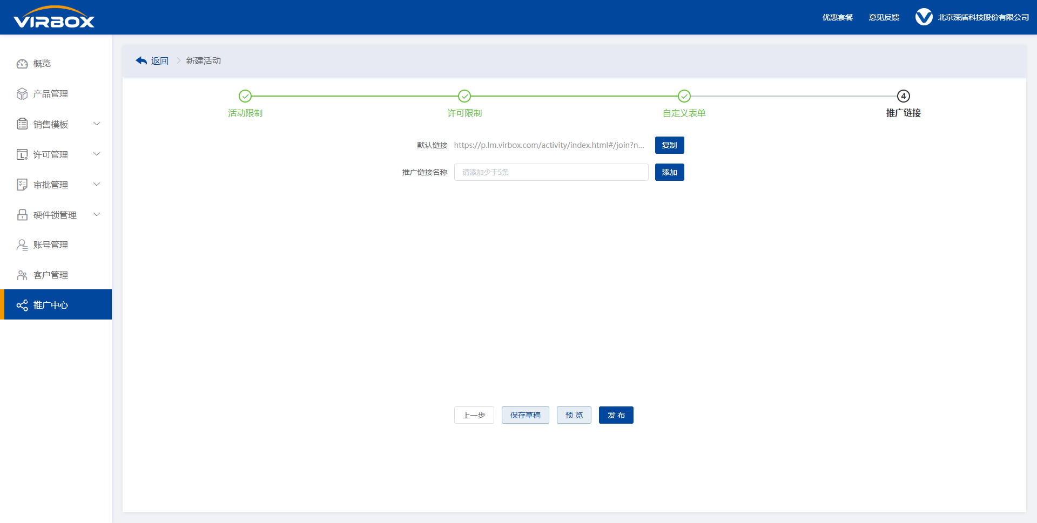Click the back arrow icon
Viewport: 1037px width, 523px height.
142,60
